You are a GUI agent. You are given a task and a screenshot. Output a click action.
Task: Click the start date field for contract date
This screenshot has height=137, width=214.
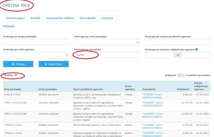coord(160,55)
